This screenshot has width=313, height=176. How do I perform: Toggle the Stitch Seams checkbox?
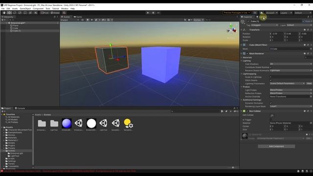click(271, 80)
